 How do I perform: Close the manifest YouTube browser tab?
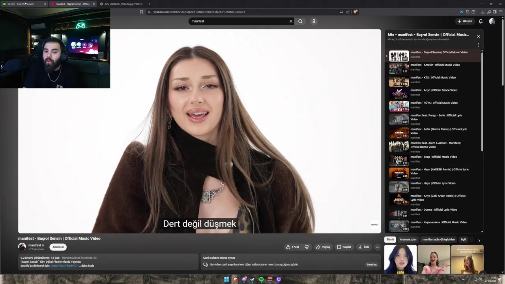pos(94,4)
